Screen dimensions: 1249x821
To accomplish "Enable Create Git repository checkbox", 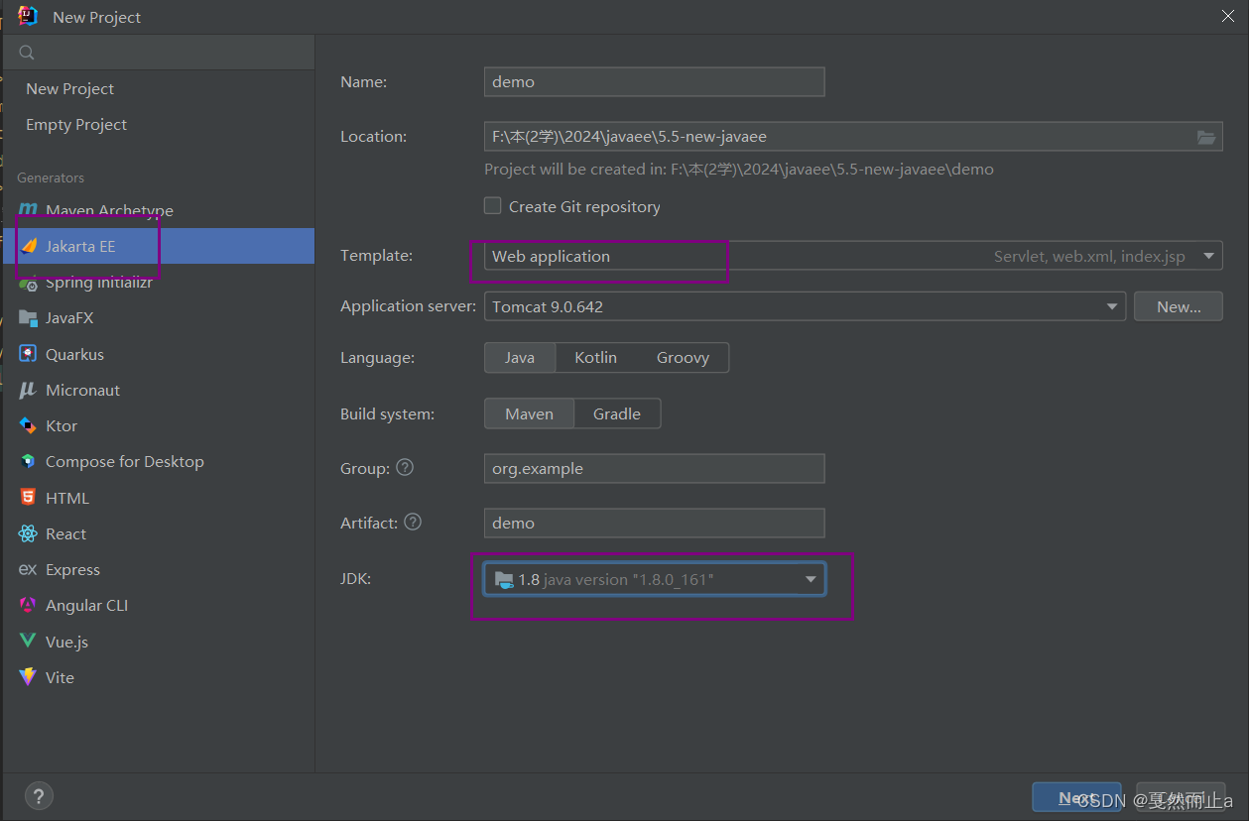I will 492,206.
